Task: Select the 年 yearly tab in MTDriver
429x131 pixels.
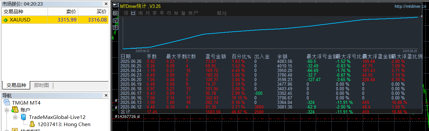Action: (162, 13)
